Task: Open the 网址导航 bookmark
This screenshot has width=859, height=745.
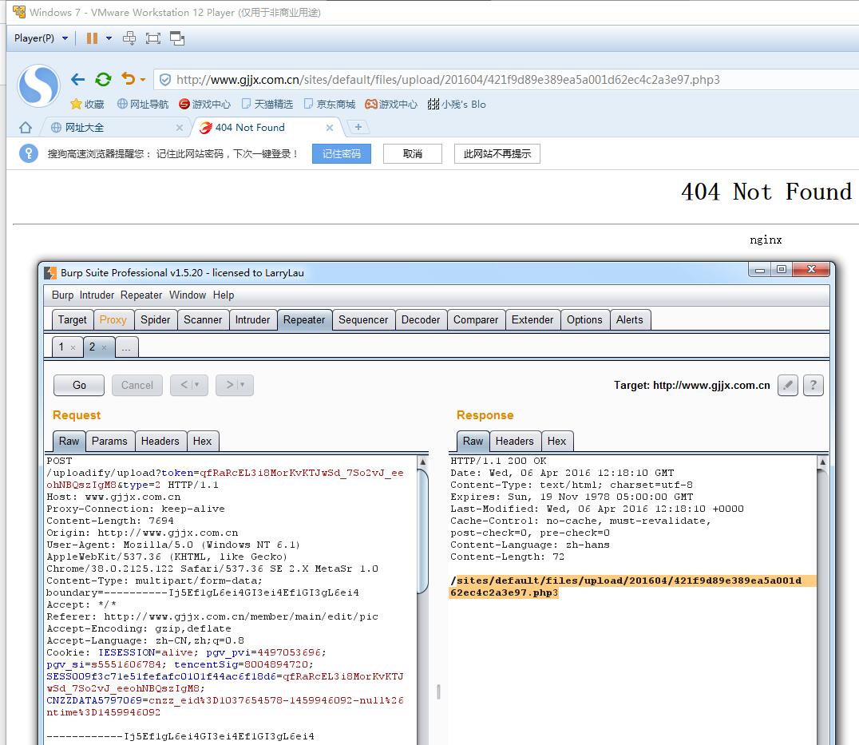Action: click(x=142, y=104)
